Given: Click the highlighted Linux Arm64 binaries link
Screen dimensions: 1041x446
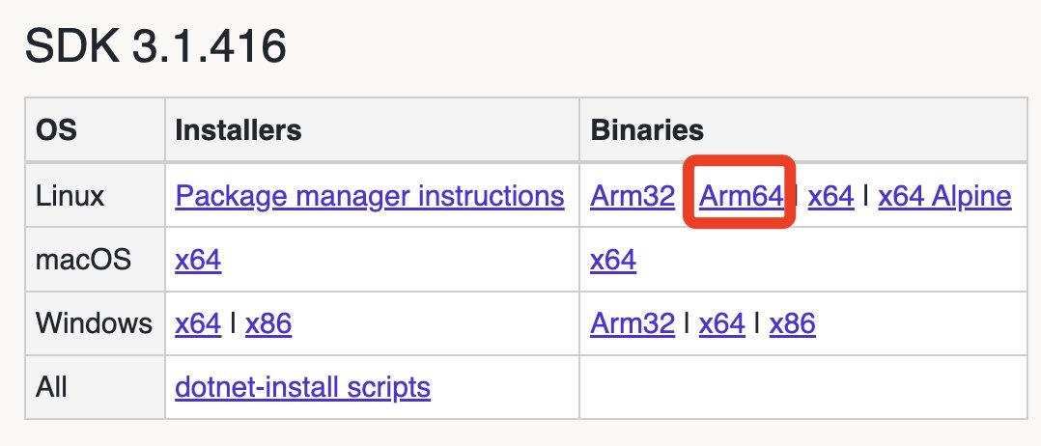Looking at the screenshot, I should [x=740, y=197].
